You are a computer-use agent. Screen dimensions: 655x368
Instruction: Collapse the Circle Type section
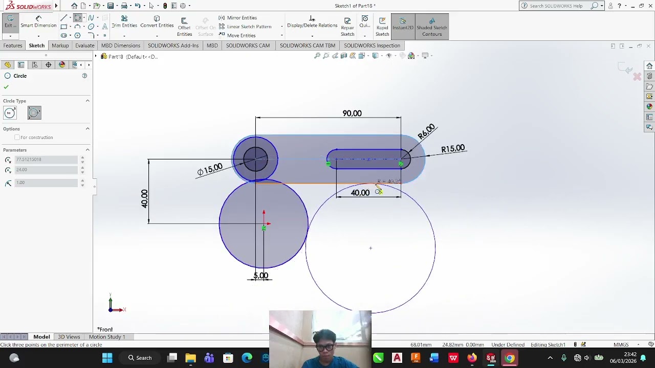click(88, 101)
